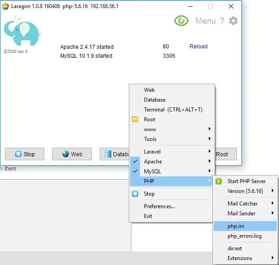Expand the Apache submenu arrow
279x265 pixels.
209,161
